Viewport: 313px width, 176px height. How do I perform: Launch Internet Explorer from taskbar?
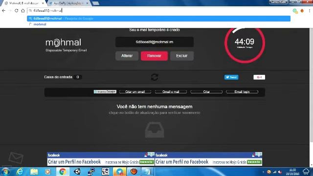(x=20, y=172)
